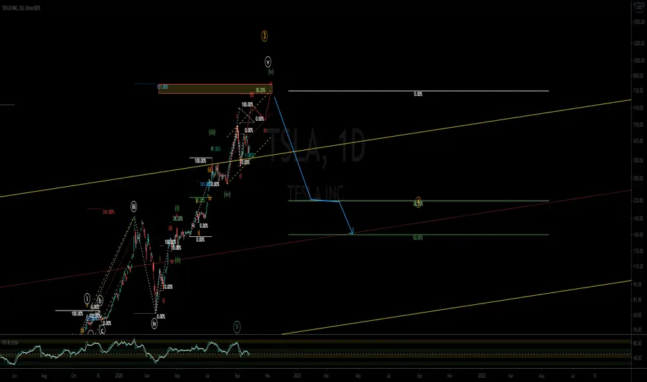Select the teal circled 5 label
This screenshot has height=382, width=647.
coord(237,326)
